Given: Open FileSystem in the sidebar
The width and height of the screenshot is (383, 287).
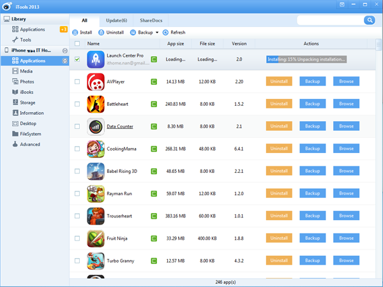Looking at the screenshot, I should coord(30,134).
